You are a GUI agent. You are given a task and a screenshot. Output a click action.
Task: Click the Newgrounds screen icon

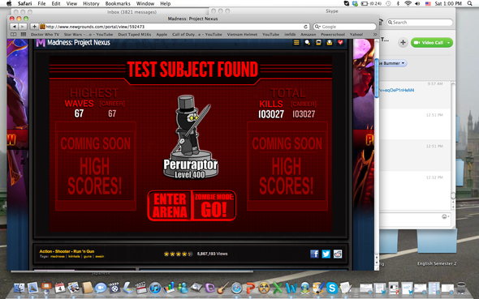tap(318, 43)
